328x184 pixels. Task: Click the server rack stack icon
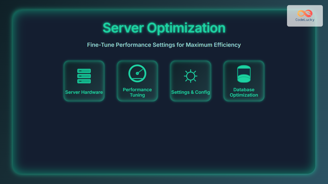(84, 76)
